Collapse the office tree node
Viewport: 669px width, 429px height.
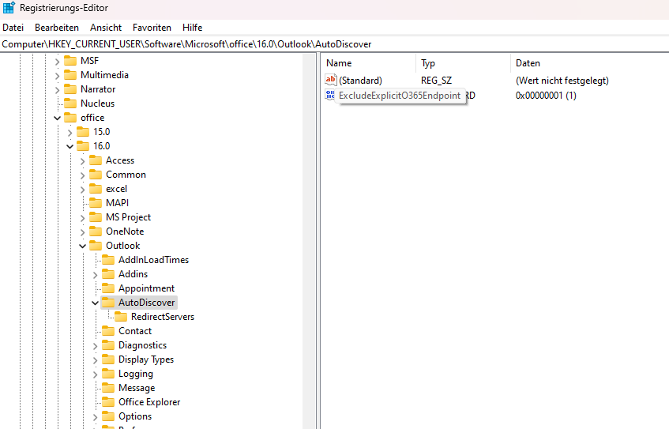click(57, 118)
